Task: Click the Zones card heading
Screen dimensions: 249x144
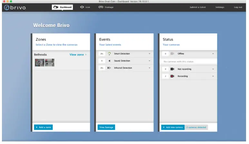Action: click(41, 39)
